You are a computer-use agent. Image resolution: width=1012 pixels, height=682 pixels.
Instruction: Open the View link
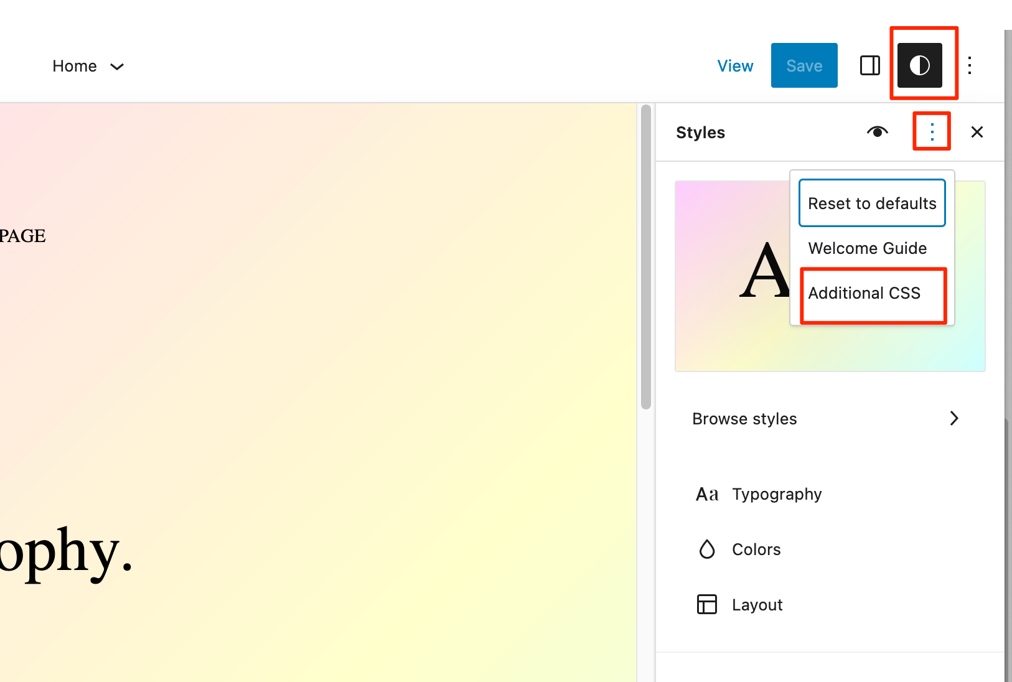tap(735, 65)
